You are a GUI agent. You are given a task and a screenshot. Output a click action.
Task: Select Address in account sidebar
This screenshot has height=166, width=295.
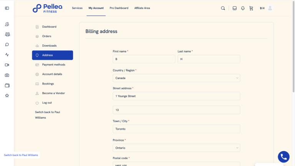point(53,55)
